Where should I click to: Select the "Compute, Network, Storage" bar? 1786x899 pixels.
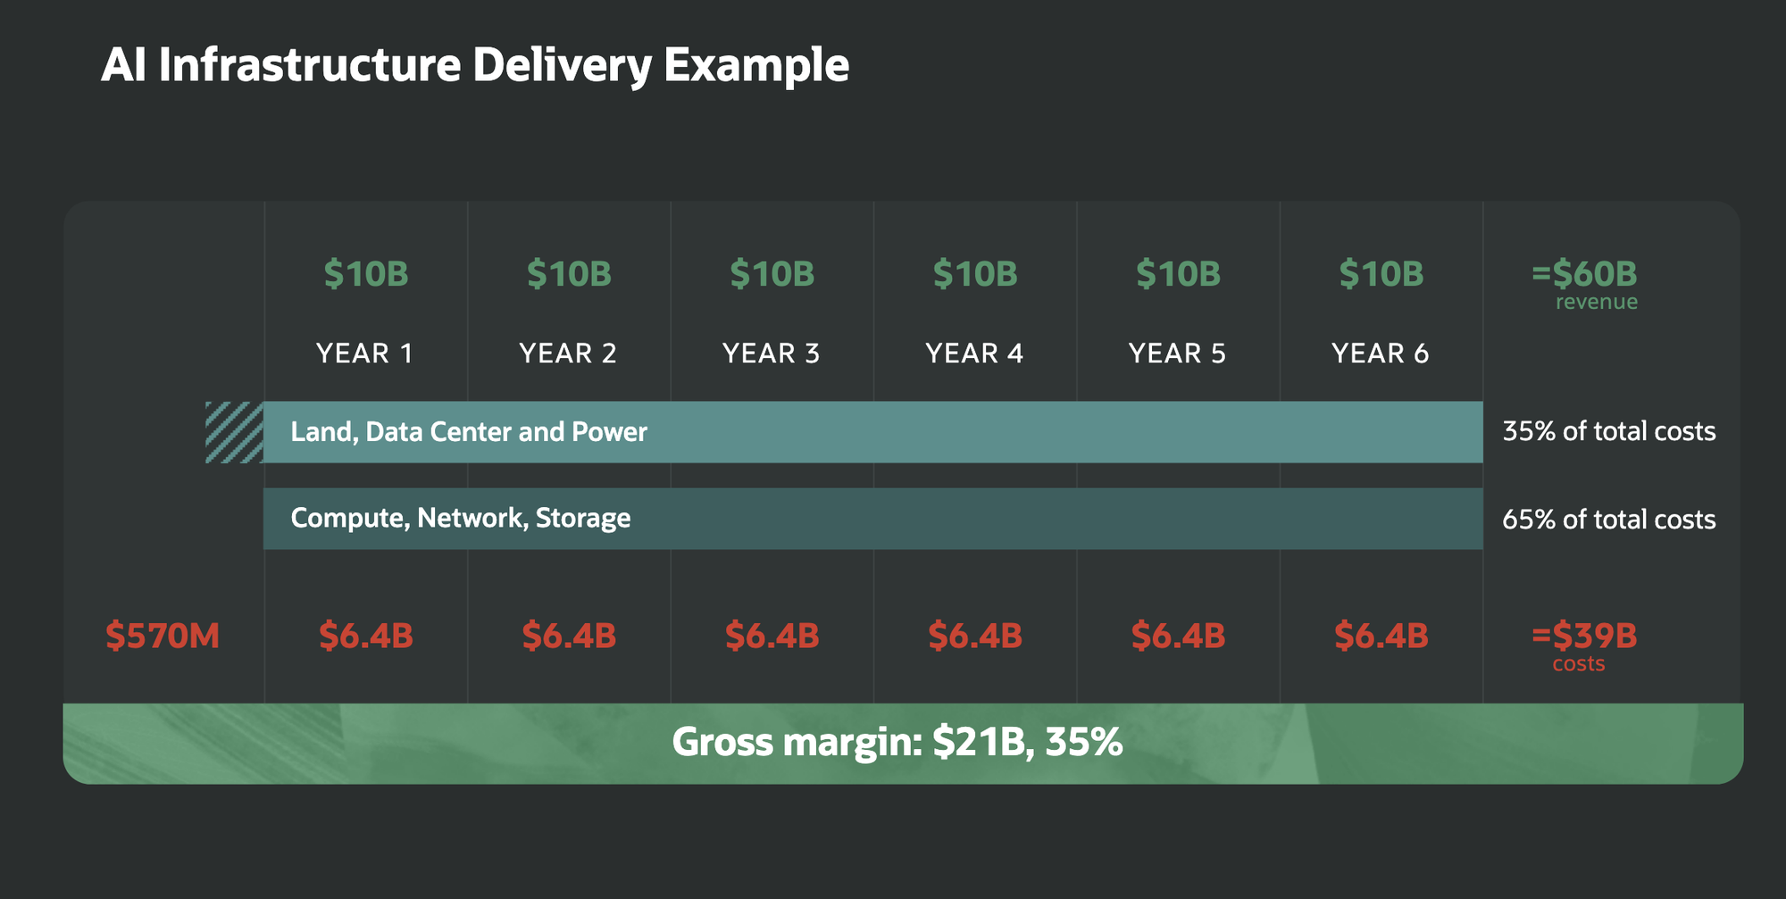click(x=872, y=519)
